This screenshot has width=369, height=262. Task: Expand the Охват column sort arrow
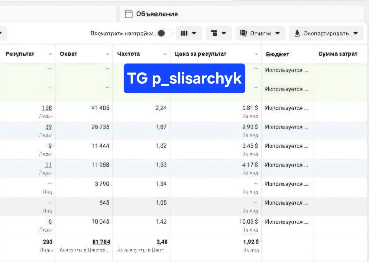click(x=108, y=54)
